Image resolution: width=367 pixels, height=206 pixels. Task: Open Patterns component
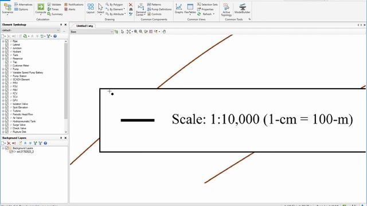154,5
